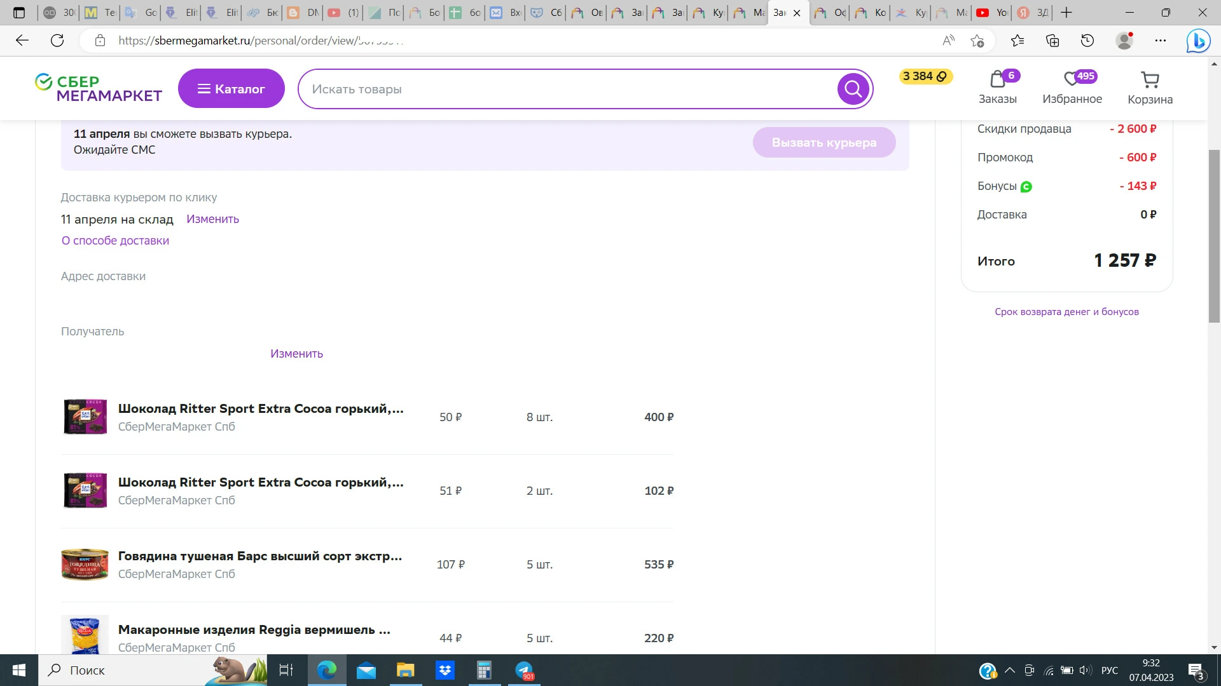This screenshot has width=1221, height=686.
Task: Close the active order tab
Action: (797, 13)
